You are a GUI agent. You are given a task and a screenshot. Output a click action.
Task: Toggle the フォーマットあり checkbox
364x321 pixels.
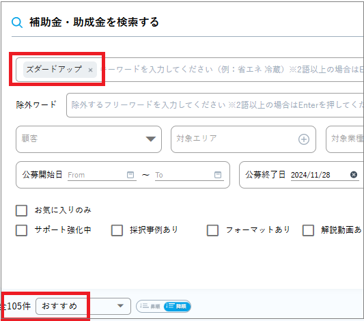coord(212,230)
